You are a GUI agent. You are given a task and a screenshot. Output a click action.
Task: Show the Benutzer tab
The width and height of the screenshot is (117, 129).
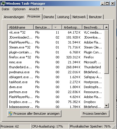tap(95, 17)
